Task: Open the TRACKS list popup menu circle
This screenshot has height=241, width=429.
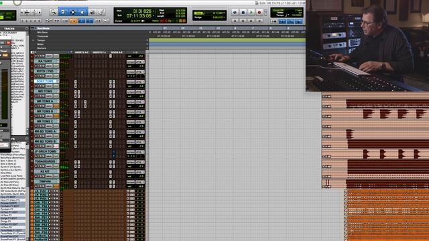Action: tap(27, 28)
